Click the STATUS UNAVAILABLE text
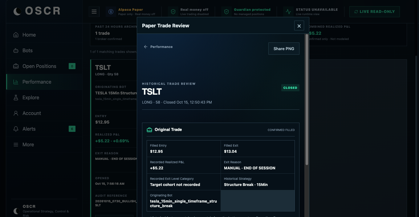419x217 pixels. (x=317, y=10)
